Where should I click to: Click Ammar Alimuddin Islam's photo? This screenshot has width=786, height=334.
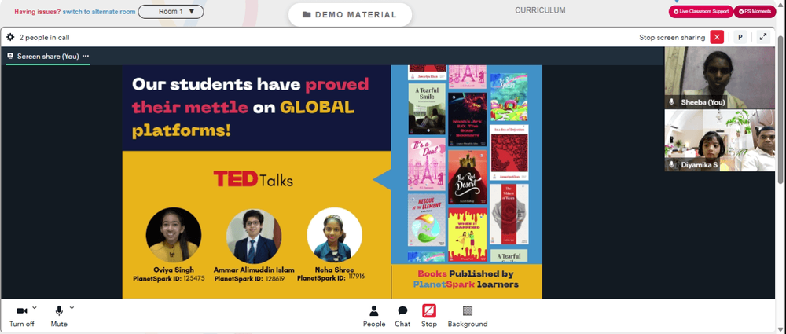tap(254, 237)
